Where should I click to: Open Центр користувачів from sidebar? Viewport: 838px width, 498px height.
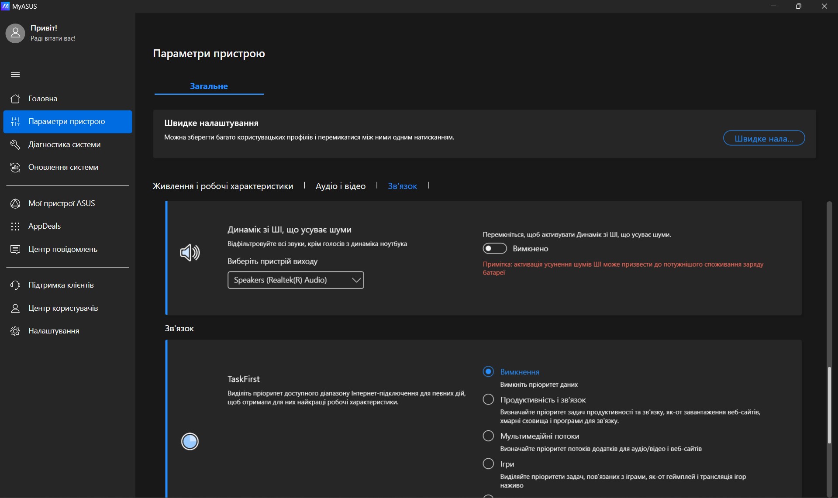point(63,308)
